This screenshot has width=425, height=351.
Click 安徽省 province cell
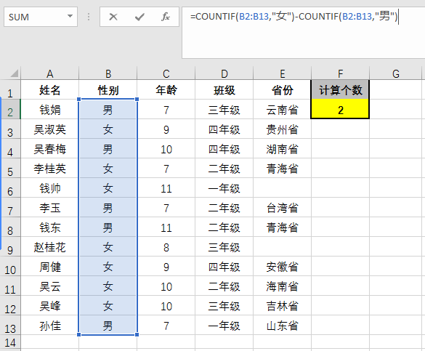click(x=282, y=267)
